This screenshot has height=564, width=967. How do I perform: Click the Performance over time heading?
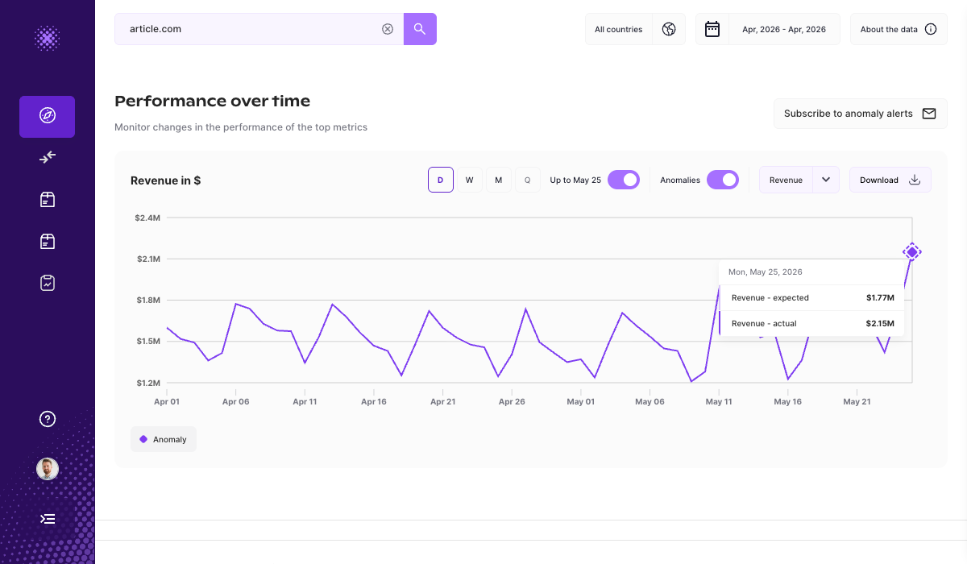[213, 101]
